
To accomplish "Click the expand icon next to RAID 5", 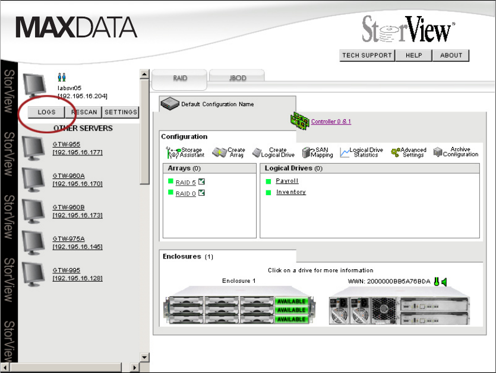I will [x=201, y=181].
